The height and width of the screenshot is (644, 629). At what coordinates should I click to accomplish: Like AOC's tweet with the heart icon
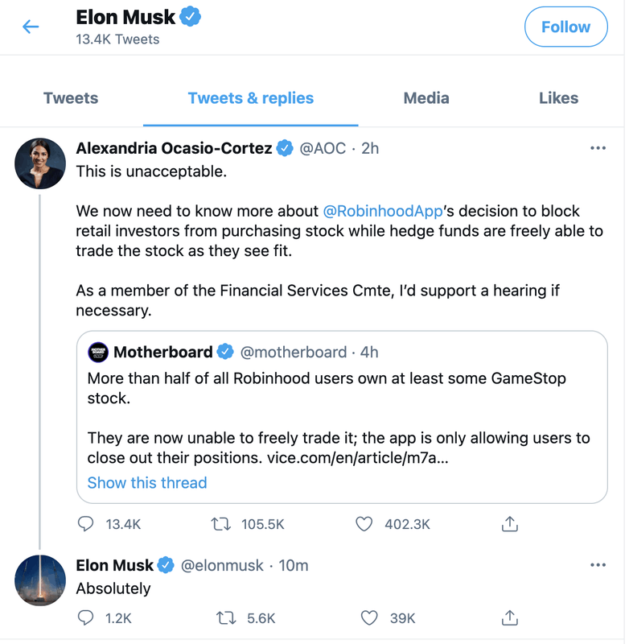(364, 524)
